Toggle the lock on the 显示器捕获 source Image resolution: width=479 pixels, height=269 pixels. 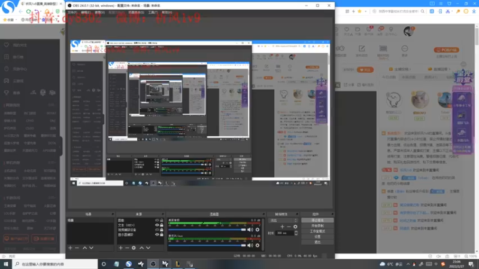click(162, 235)
